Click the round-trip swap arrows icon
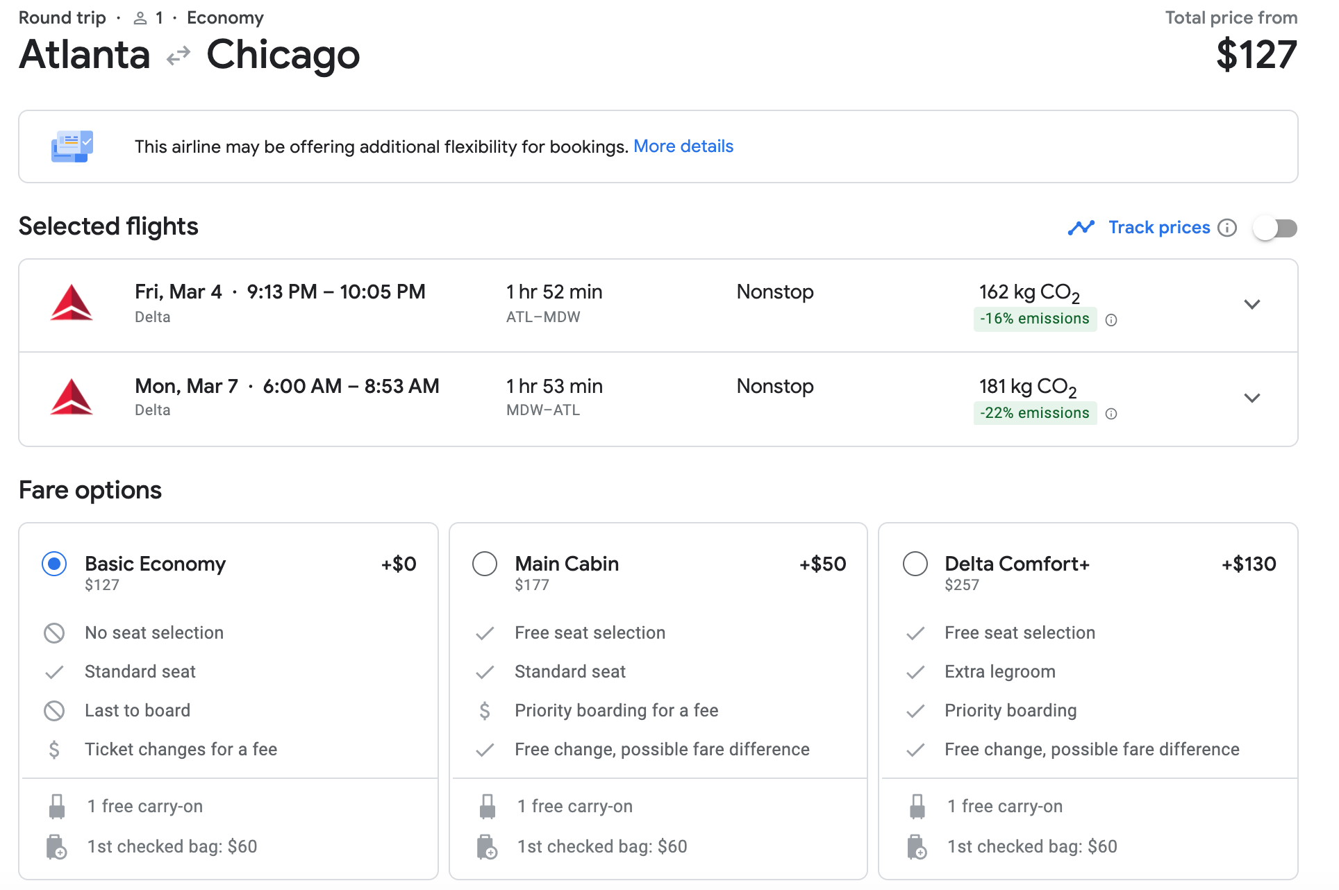This screenshot has height=890, width=1339. (x=178, y=56)
